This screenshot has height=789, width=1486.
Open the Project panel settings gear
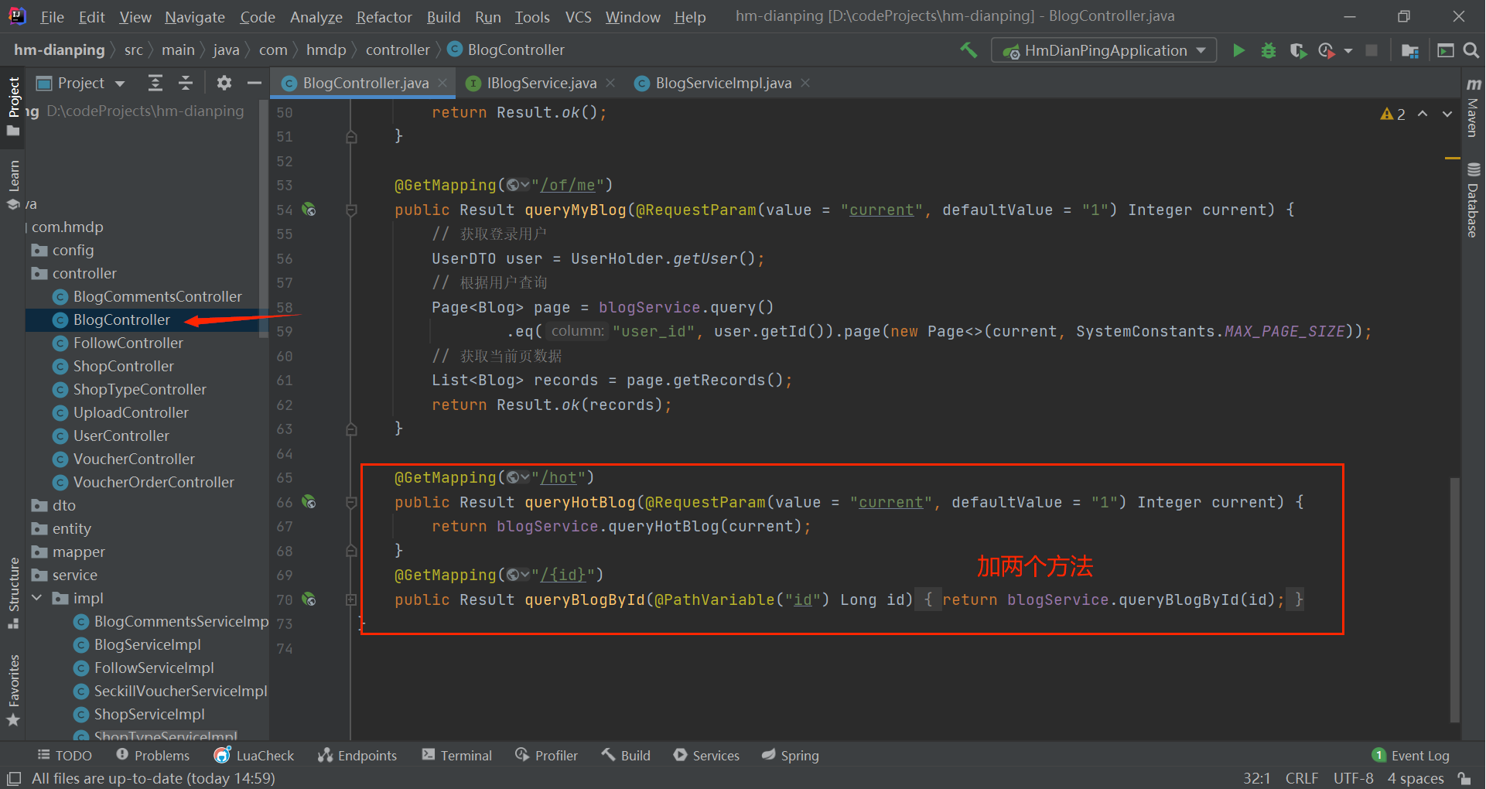click(224, 83)
